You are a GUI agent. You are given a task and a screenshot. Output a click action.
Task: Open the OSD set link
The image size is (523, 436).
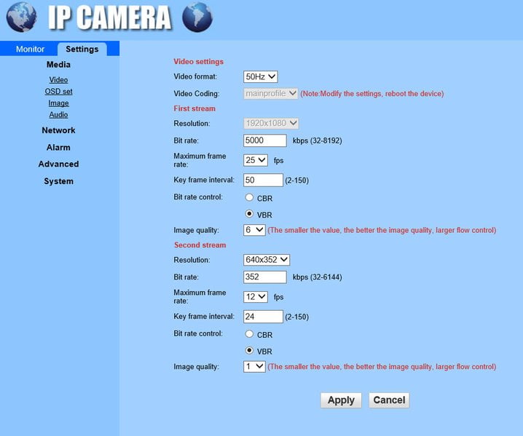tap(58, 91)
